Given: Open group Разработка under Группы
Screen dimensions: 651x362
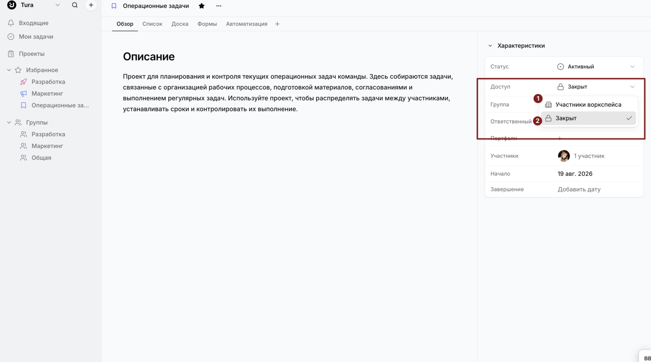Looking at the screenshot, I should 48,134.
